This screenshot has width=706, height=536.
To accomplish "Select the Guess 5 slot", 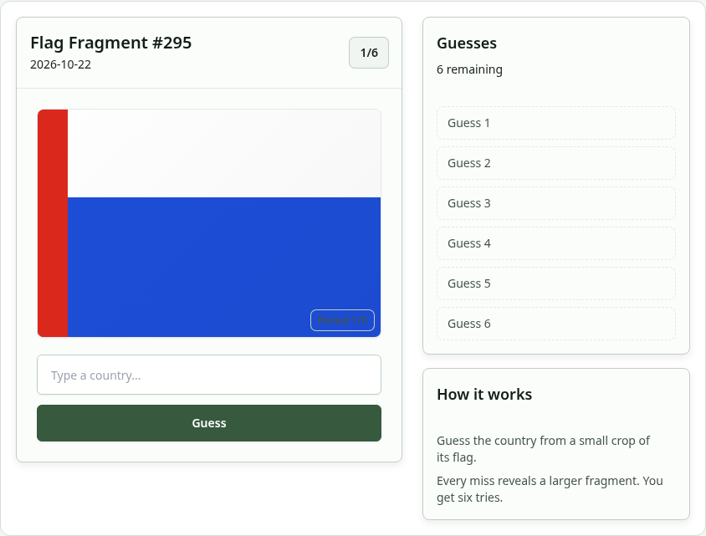I will 556,283.
